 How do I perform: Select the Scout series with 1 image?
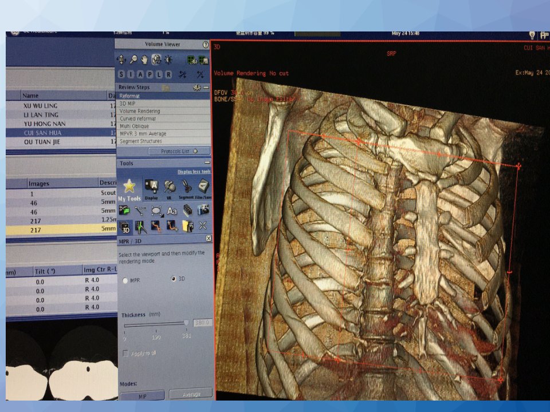(61, 193)
